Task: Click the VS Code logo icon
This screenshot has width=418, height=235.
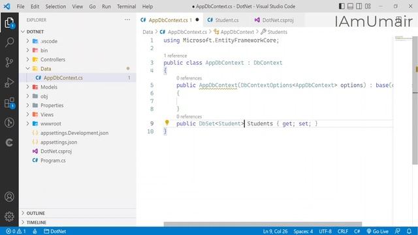Action: [x=7, y=6]
